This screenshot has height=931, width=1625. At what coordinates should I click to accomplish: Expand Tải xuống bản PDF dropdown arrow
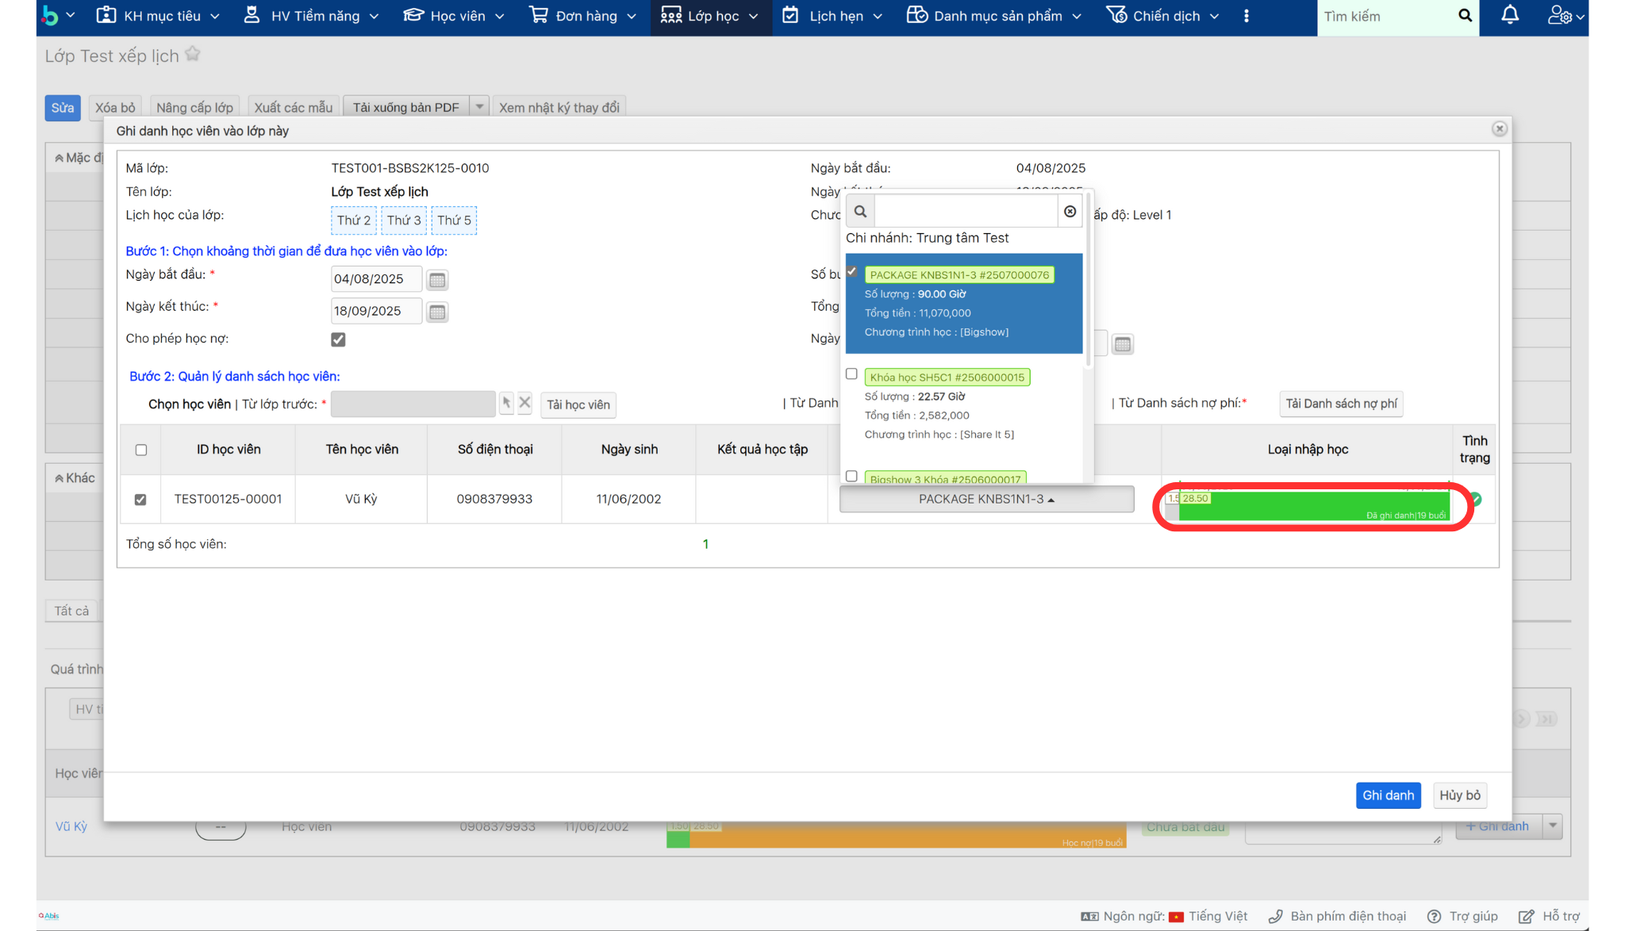point(479,107)
